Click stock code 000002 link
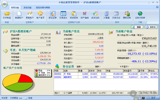160x100 pixels. pos(58,74)
